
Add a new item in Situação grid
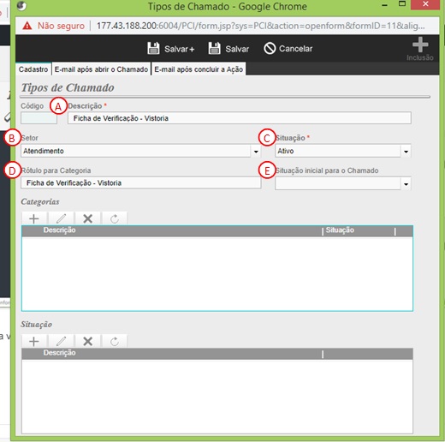pos(34,341)
